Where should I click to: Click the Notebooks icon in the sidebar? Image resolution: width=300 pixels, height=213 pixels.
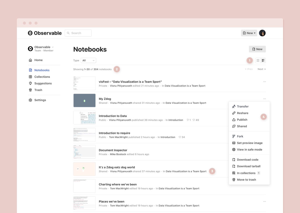pyautogui.click(x=30, y=70)
